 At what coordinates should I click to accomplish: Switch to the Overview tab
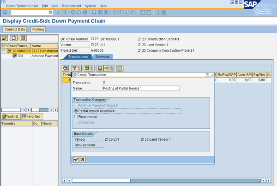[x=102, y=57]
